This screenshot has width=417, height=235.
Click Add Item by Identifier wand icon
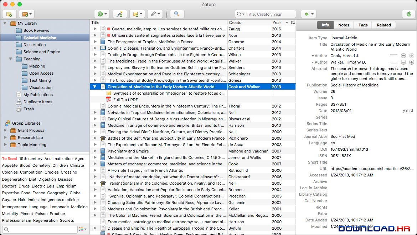pos(120,14)
